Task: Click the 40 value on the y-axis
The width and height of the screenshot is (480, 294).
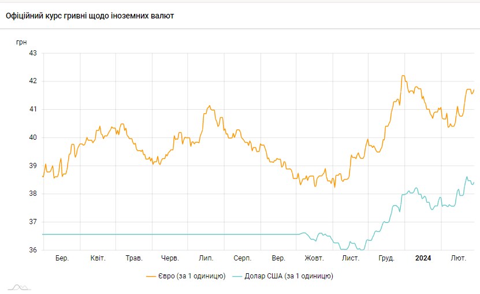Action: 32,137
